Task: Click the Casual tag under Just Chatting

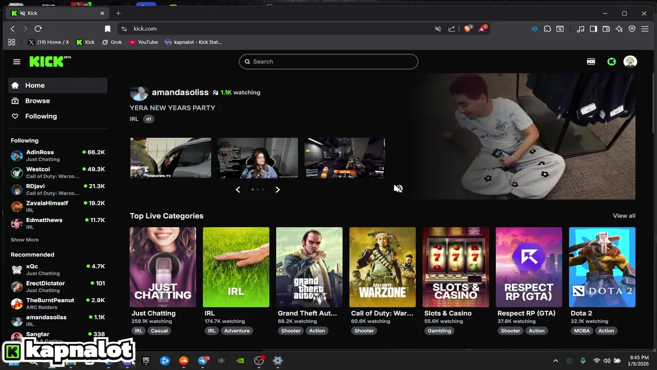Action: [x=159, y=331]
